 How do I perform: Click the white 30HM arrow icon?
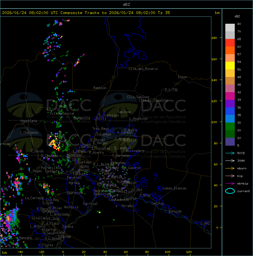(230, 161)
